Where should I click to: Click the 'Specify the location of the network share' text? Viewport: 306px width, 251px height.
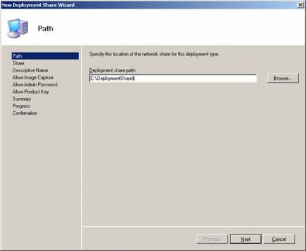[154, 54]
